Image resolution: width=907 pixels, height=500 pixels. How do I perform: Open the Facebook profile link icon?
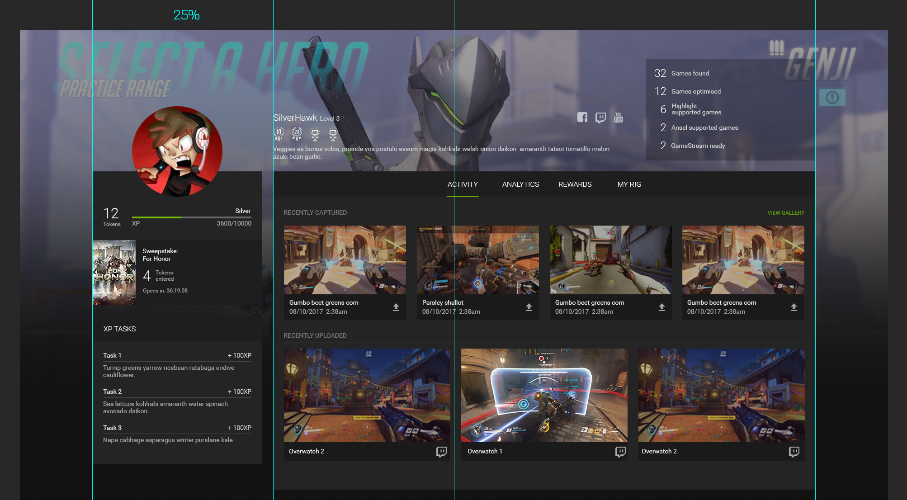582,118
